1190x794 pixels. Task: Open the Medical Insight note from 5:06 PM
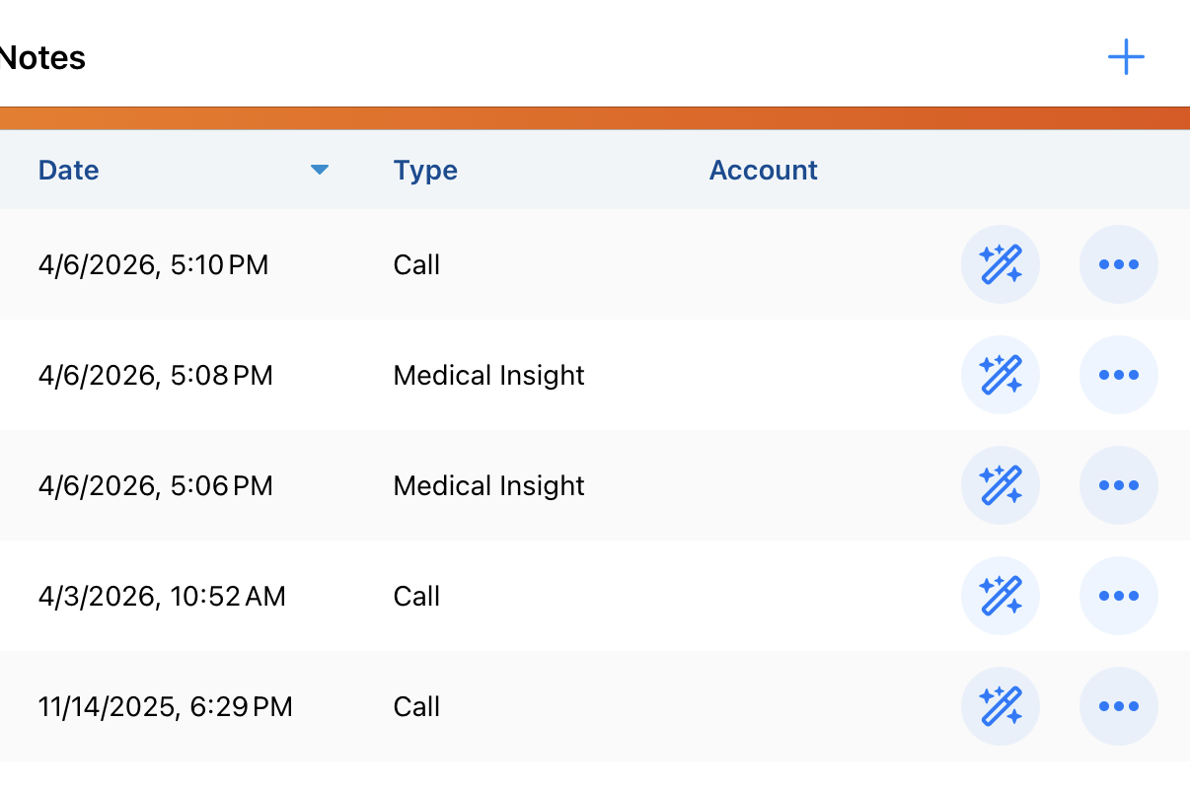tap(488, 485)
